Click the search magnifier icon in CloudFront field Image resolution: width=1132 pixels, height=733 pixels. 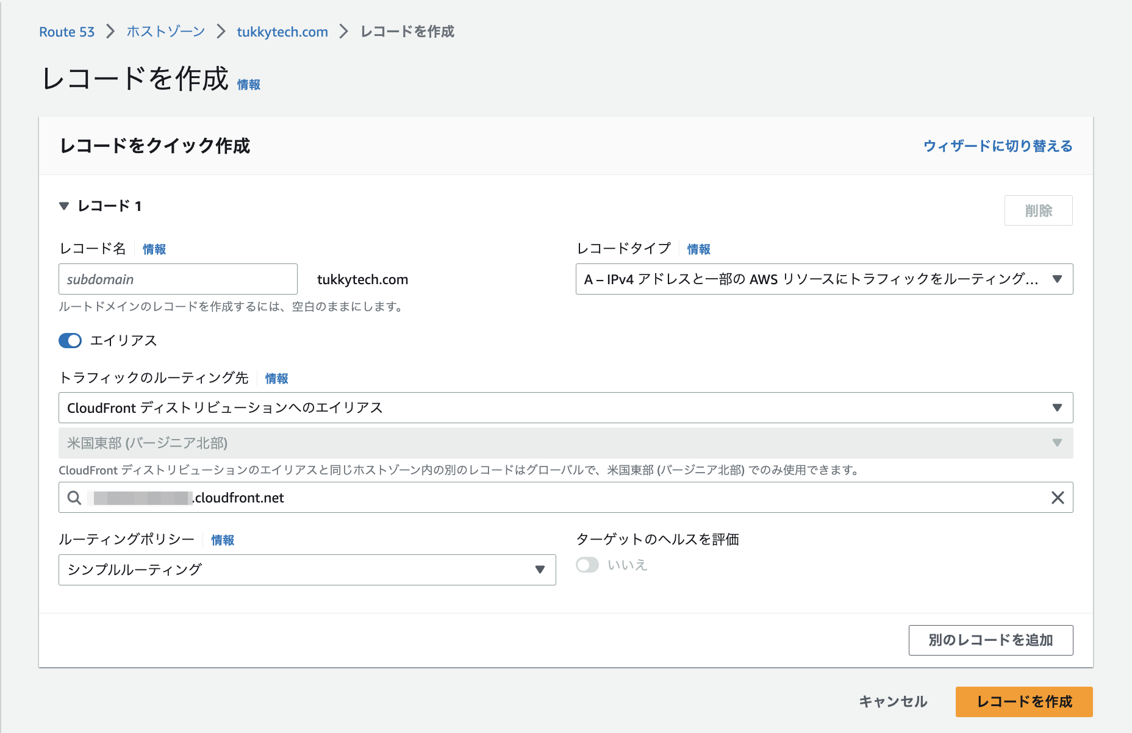74,498
